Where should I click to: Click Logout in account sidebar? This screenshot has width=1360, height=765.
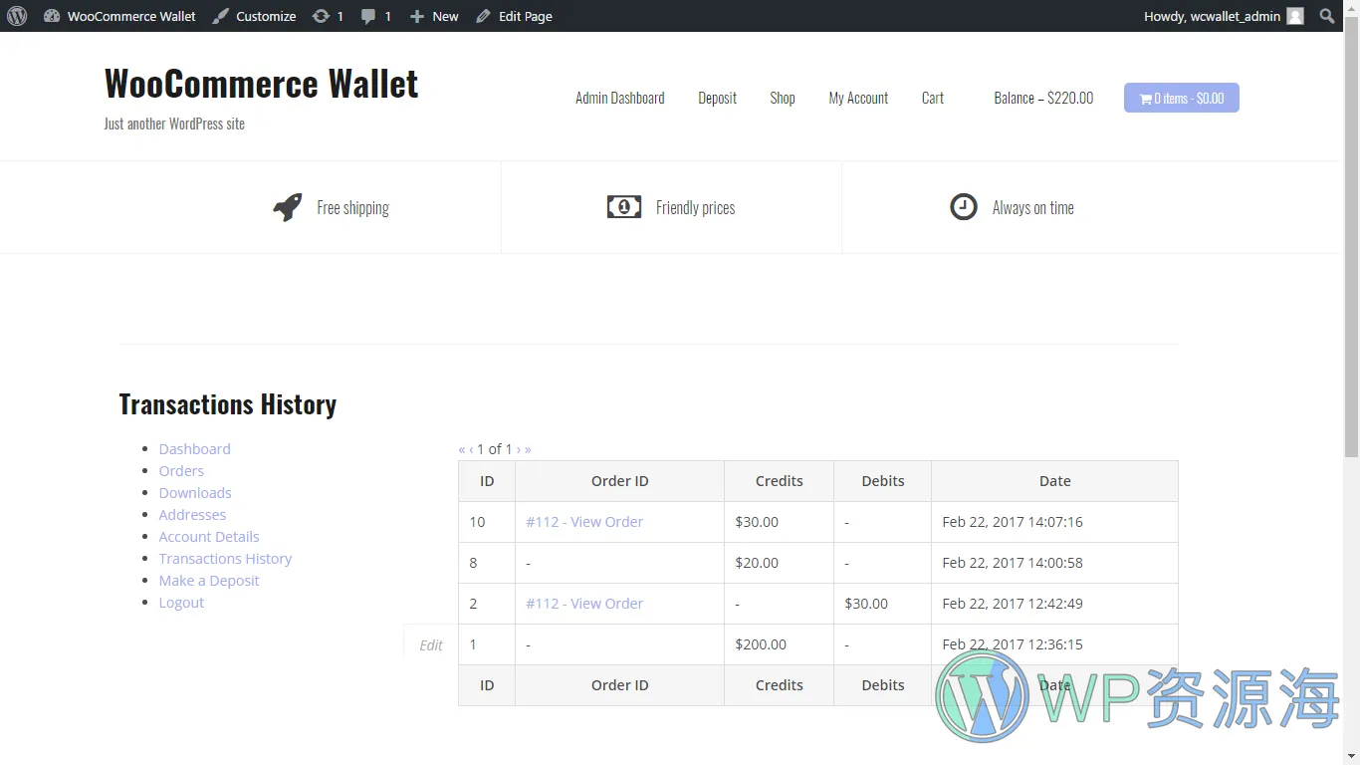tap(181, 603)
